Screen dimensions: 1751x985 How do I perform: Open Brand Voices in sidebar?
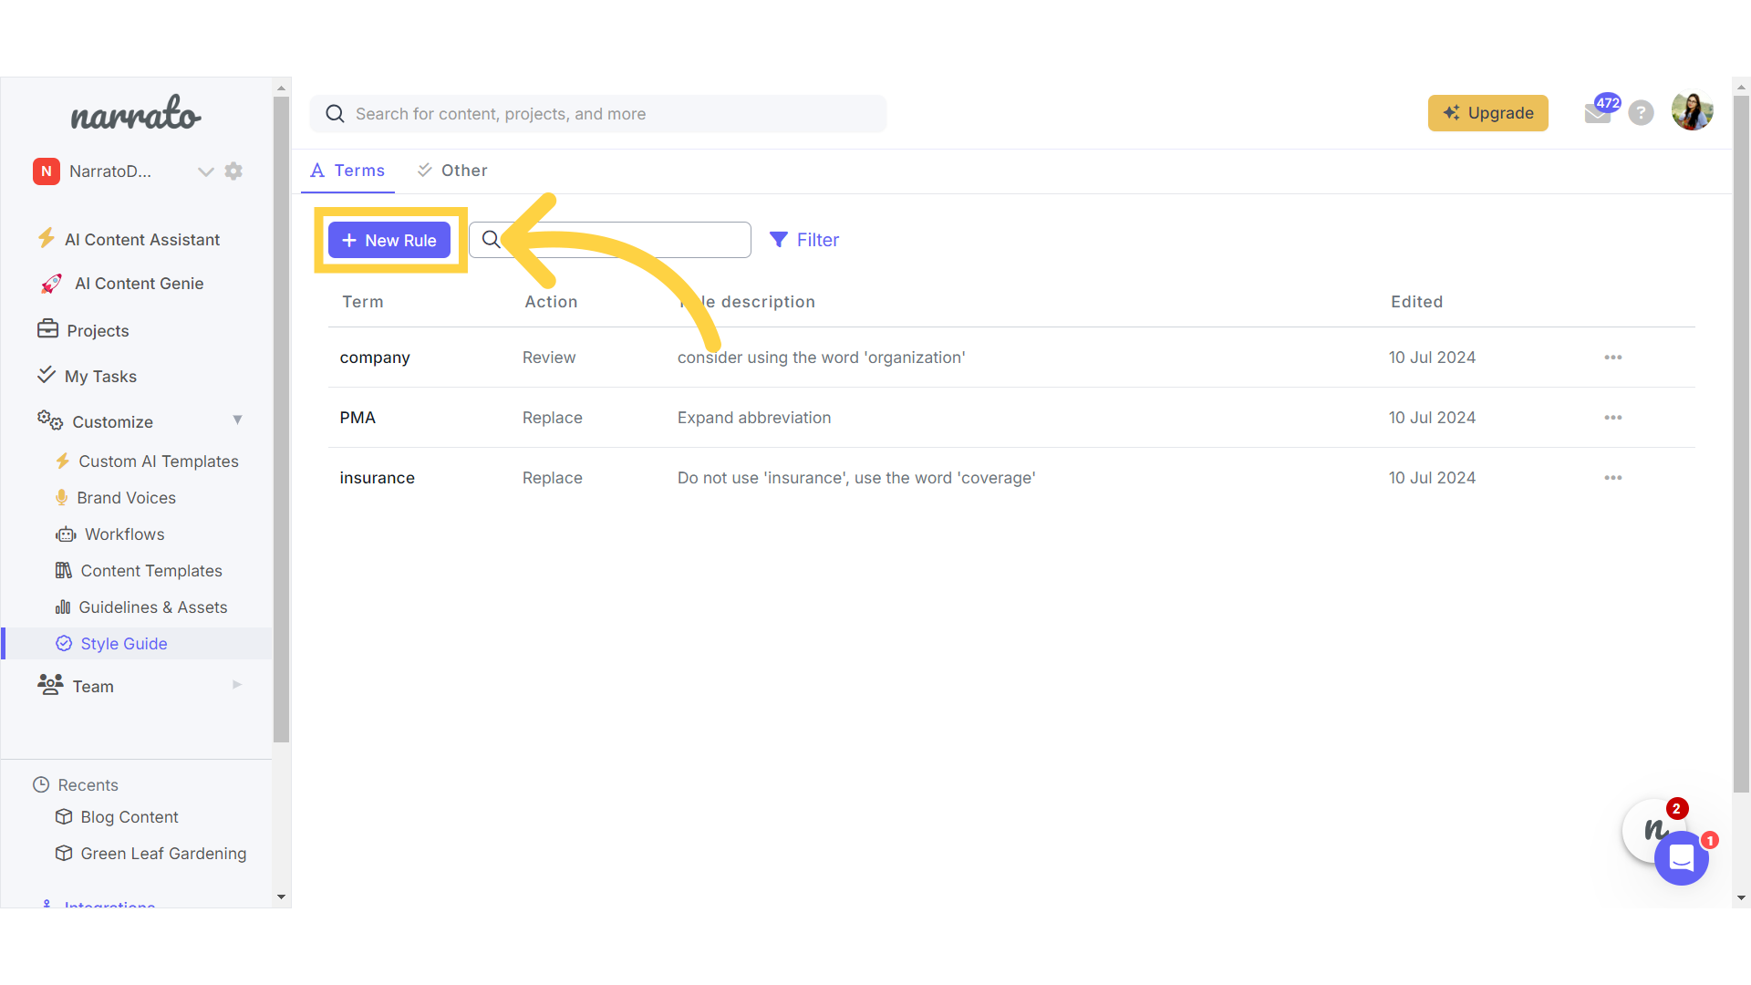(126, 498)
